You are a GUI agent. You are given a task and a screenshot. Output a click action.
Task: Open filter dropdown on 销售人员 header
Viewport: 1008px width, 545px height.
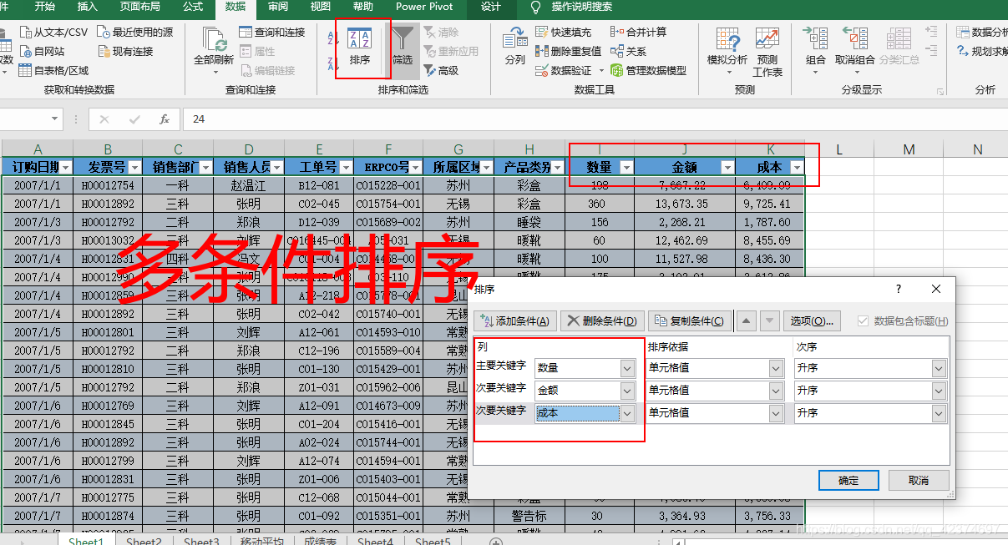click(276, 168)
